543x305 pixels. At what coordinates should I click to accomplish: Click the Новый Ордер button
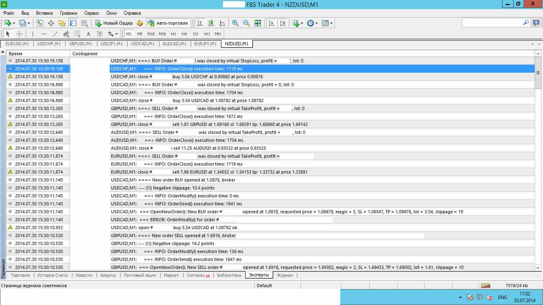tap(114, 23)
